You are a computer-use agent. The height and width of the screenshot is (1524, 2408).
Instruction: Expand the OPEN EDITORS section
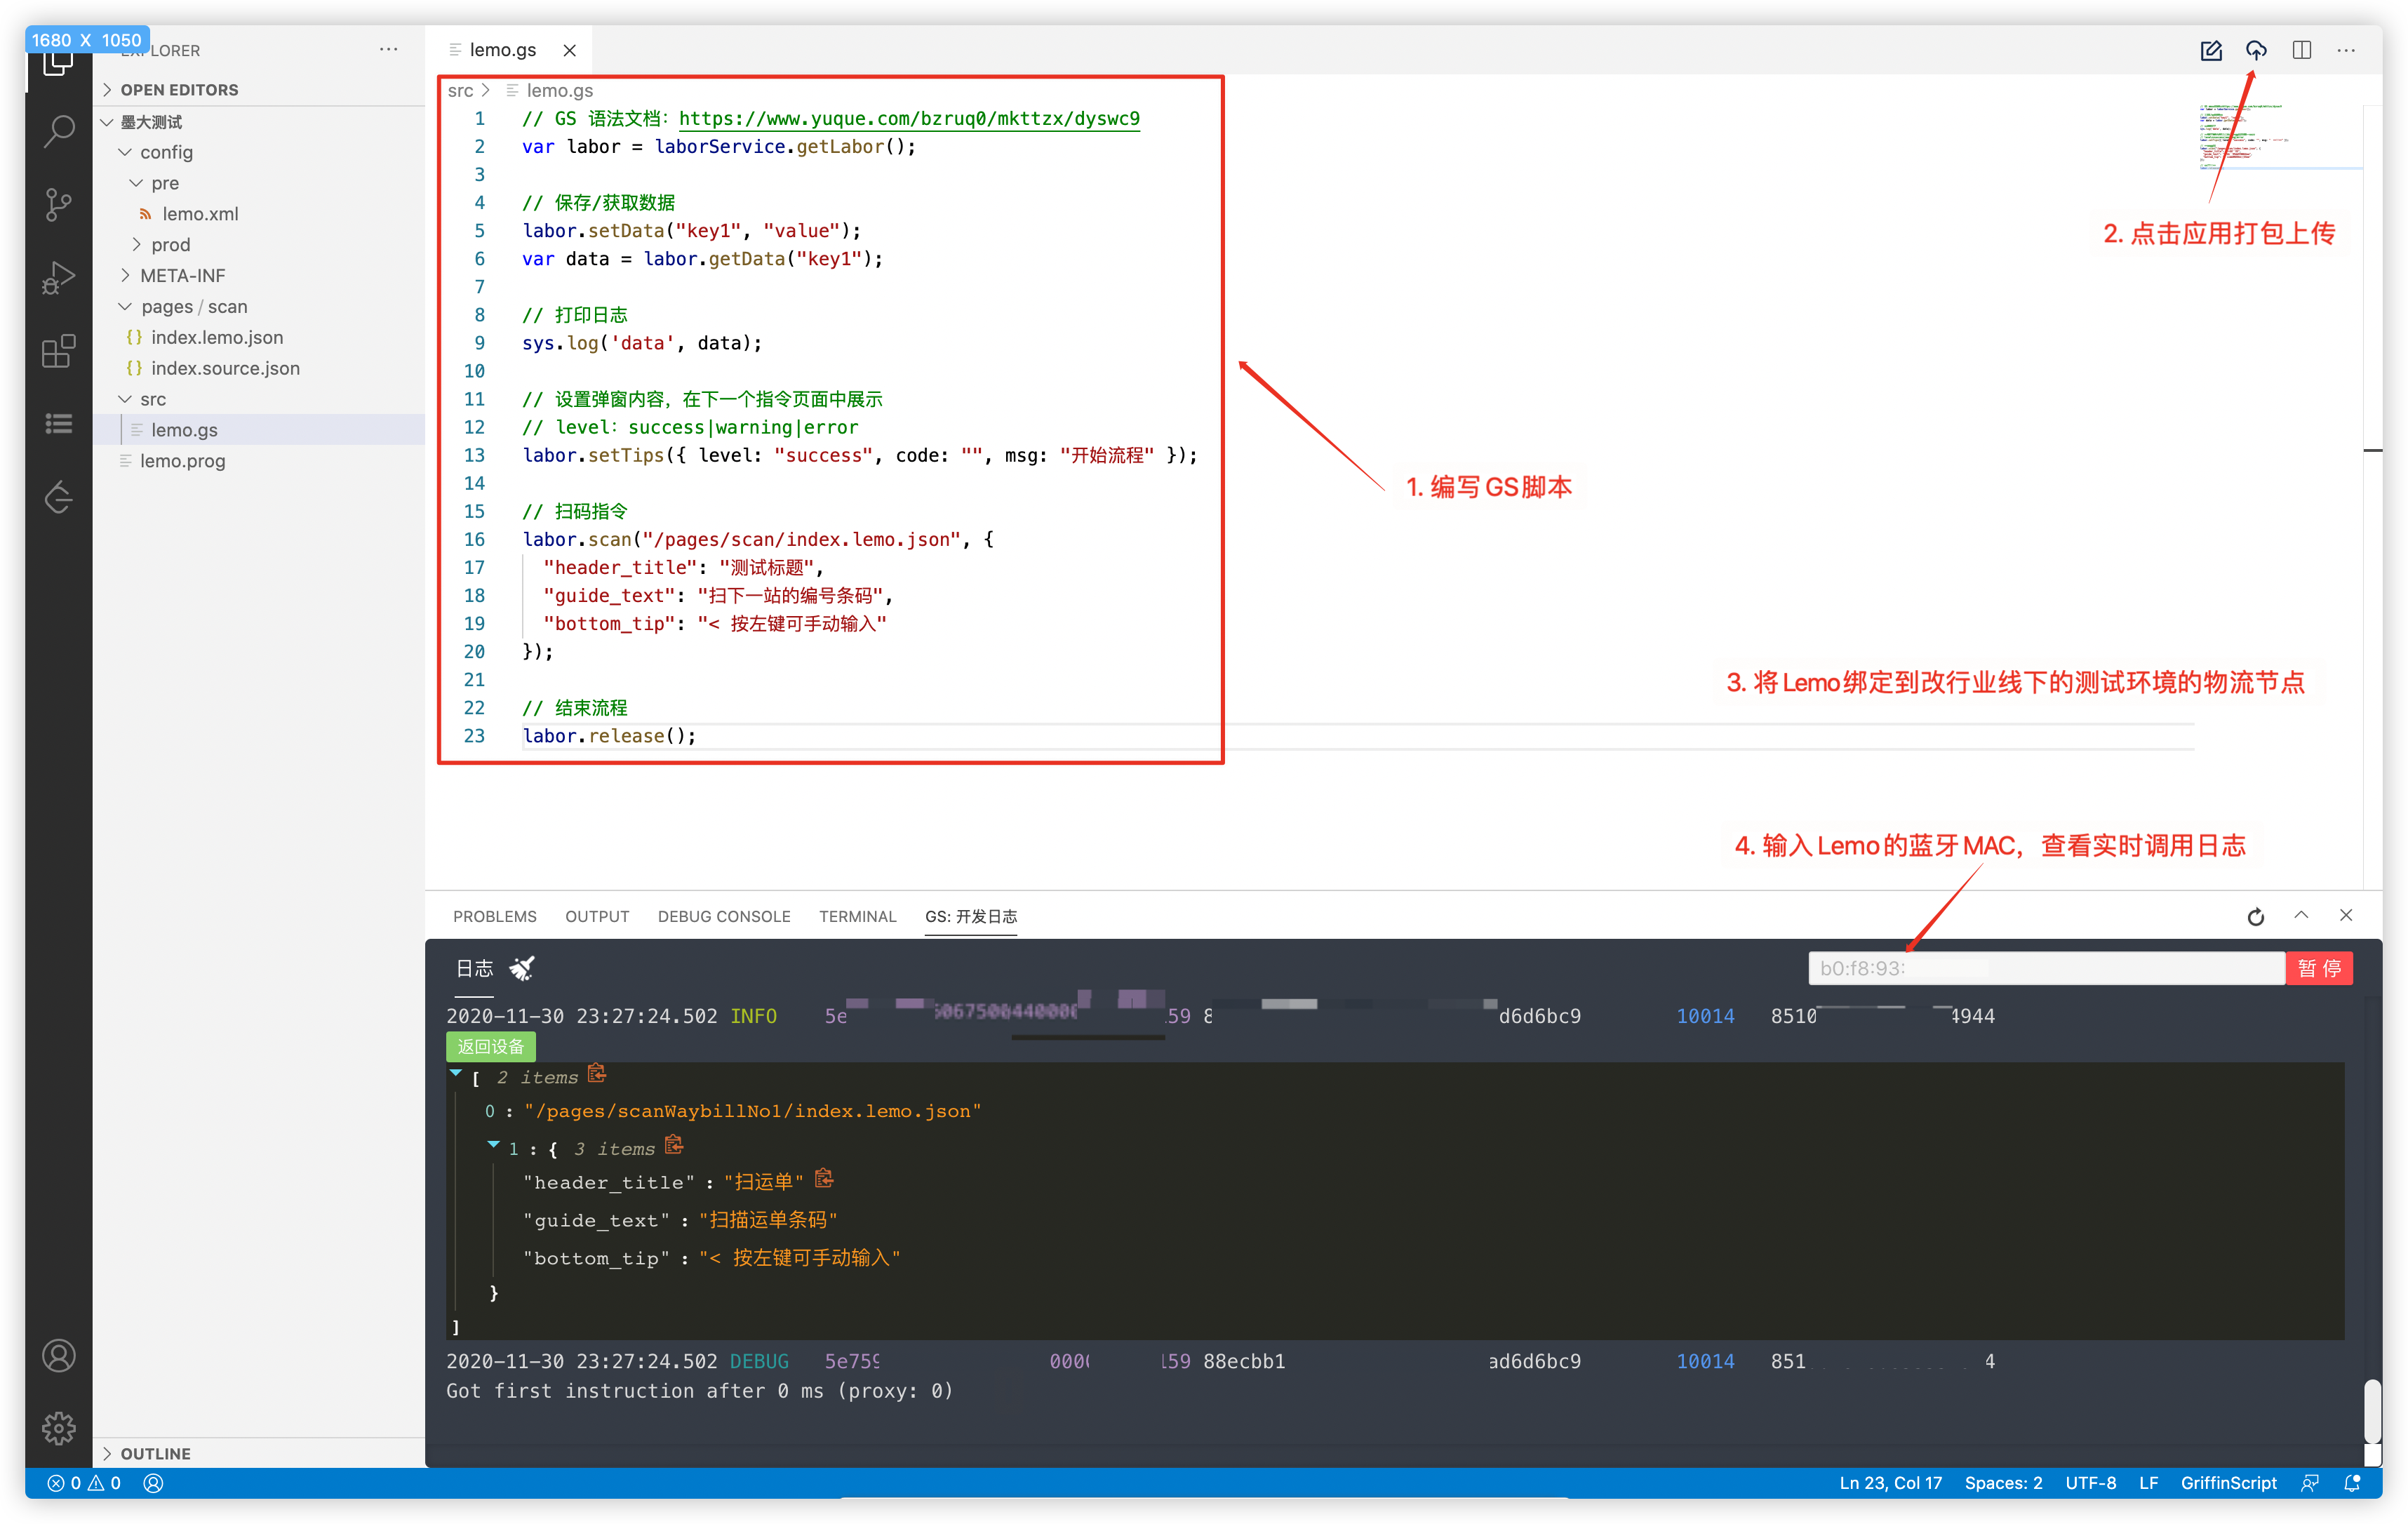click(179, 90)
